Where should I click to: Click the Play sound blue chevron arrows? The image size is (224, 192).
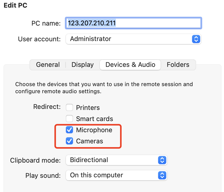coord(162,175)
